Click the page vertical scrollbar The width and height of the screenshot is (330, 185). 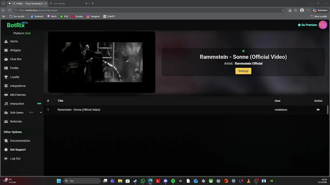(x=328, y=110)
